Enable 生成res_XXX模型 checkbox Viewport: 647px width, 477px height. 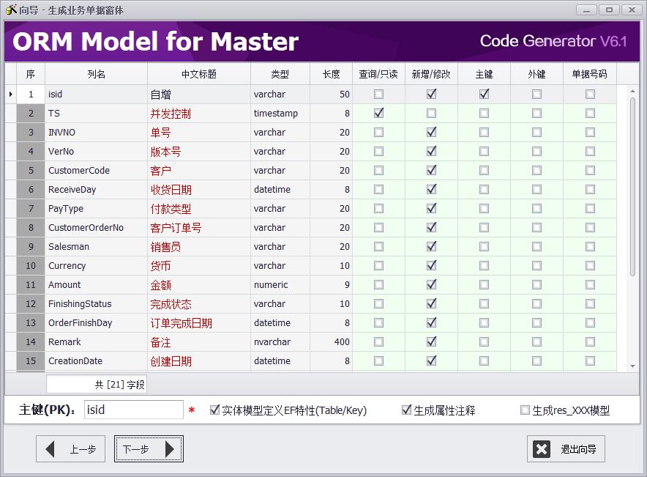click(x=525, y=410)
